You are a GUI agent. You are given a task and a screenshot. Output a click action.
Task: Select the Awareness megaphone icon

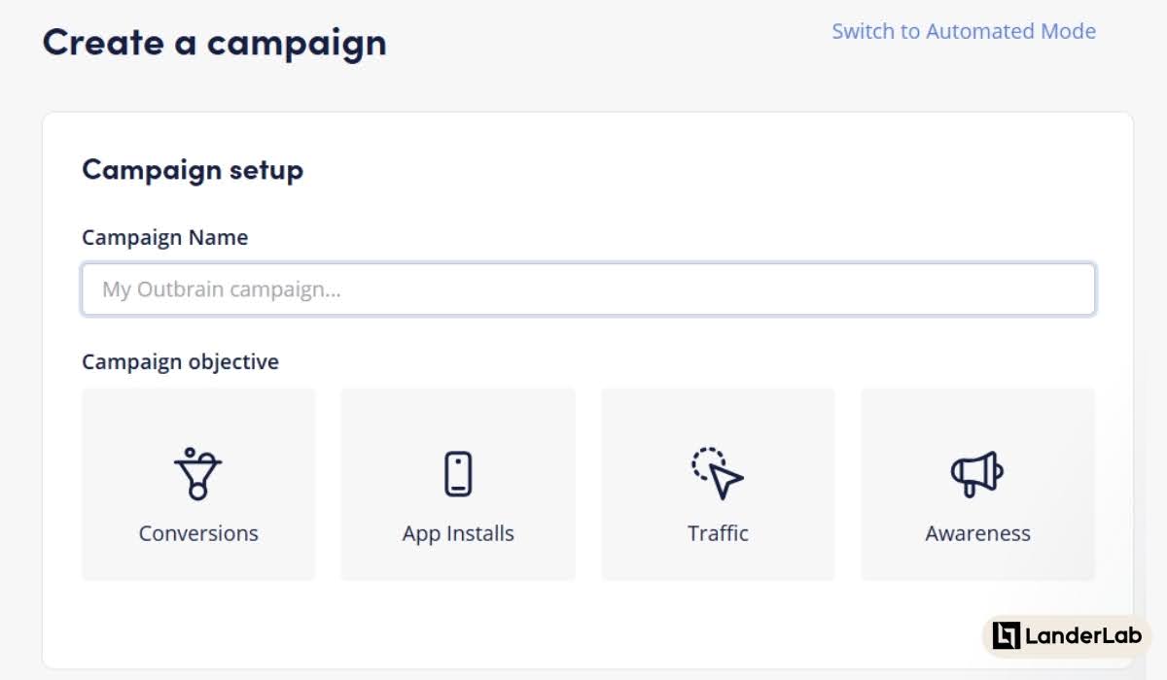pyautogui.click(x=977, y=473)
